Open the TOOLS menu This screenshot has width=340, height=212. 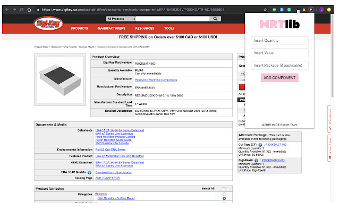click(x=169, y=28)
